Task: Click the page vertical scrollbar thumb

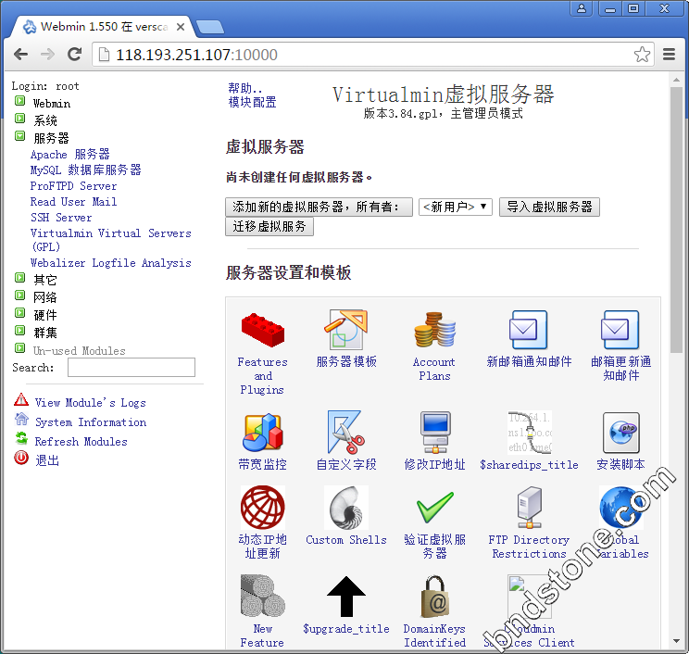Action: click(x=676, y=220)
